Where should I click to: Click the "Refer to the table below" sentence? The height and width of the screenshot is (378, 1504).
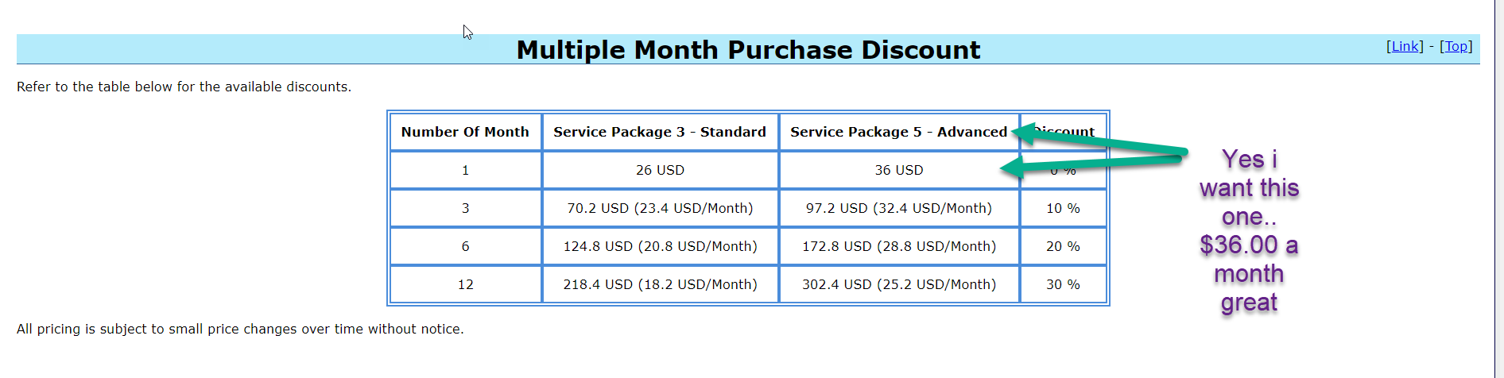184,87
